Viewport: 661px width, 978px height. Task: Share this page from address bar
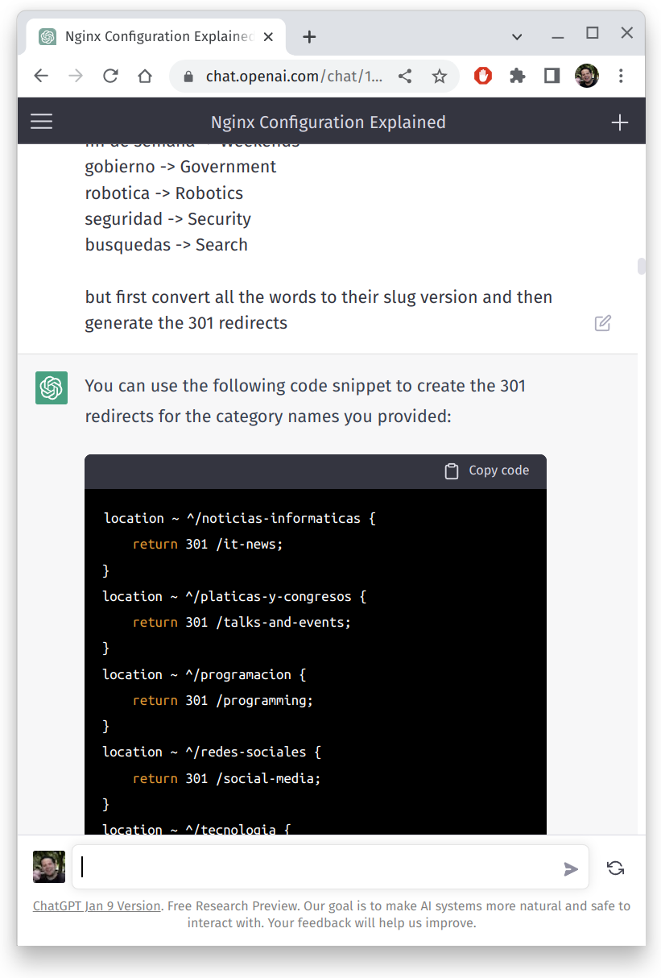[x=405, y=77]
